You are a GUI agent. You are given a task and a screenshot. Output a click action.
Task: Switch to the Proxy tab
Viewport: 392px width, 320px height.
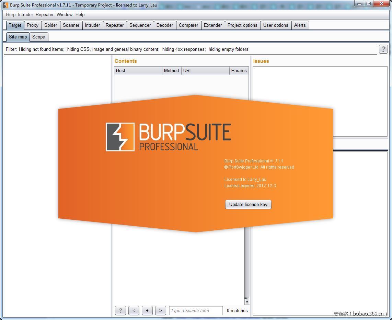tap(33, 25)
